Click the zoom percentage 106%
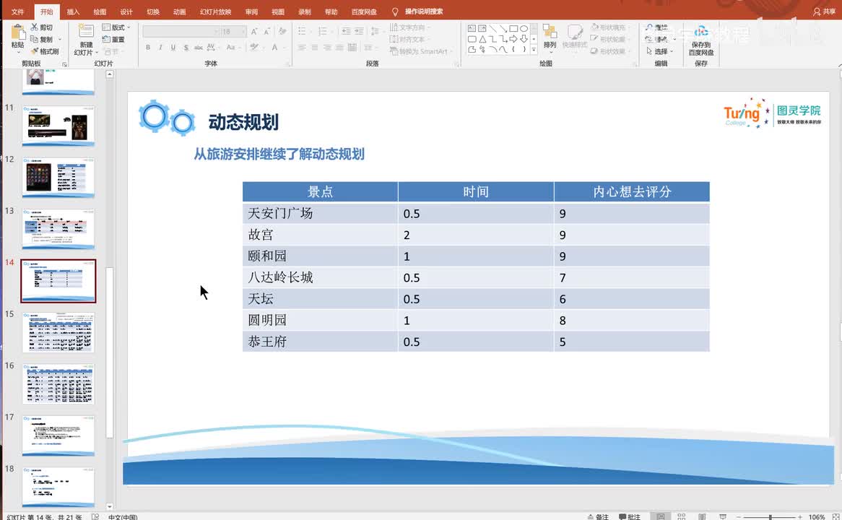 [x=816, y=517]
